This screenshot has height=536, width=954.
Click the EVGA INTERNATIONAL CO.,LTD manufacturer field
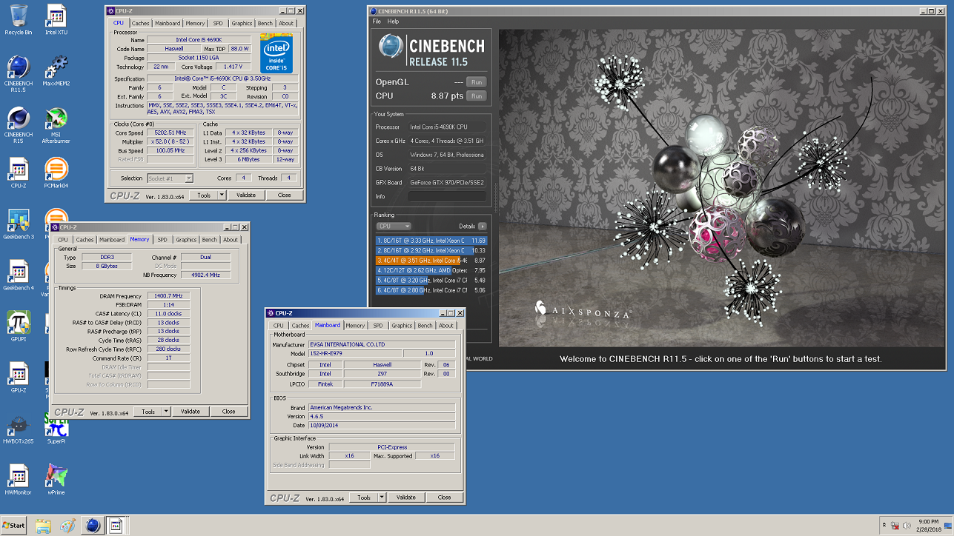382,344
